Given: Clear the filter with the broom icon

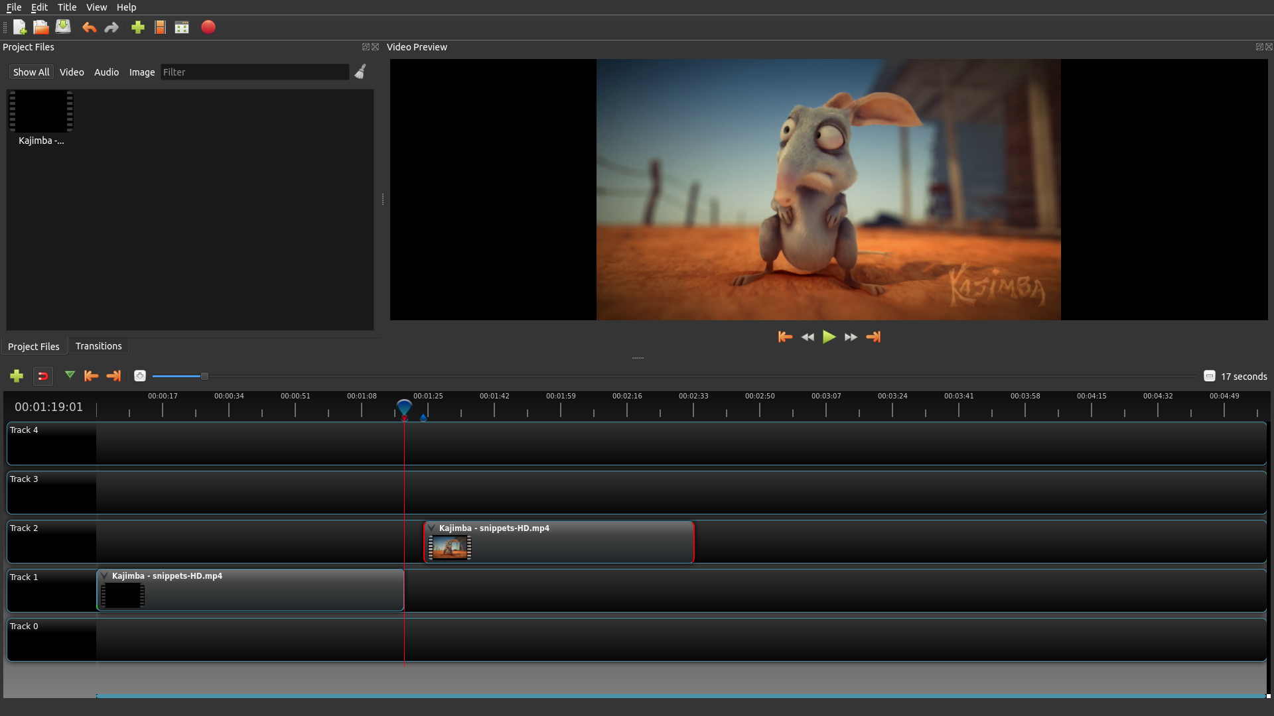Looking at the screenshot, I should tap(360, 72).
